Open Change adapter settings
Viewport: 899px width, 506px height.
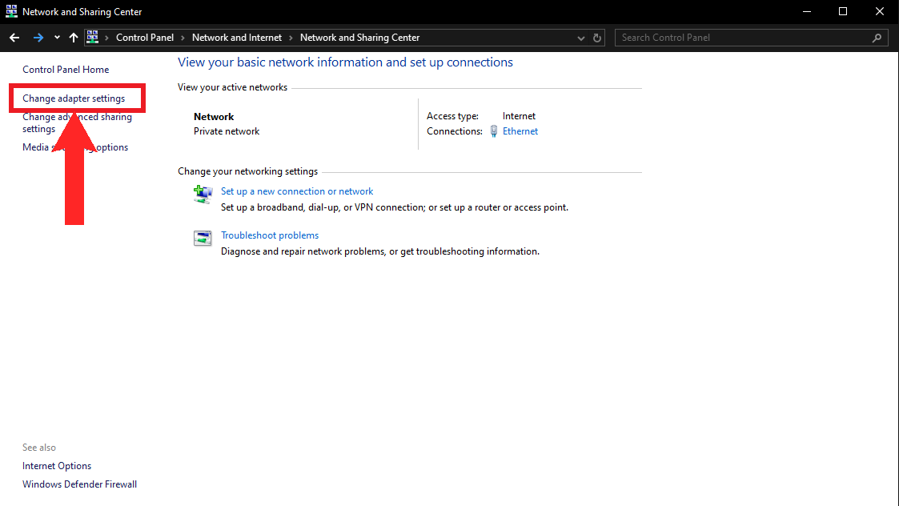click(x=74, y=98)
